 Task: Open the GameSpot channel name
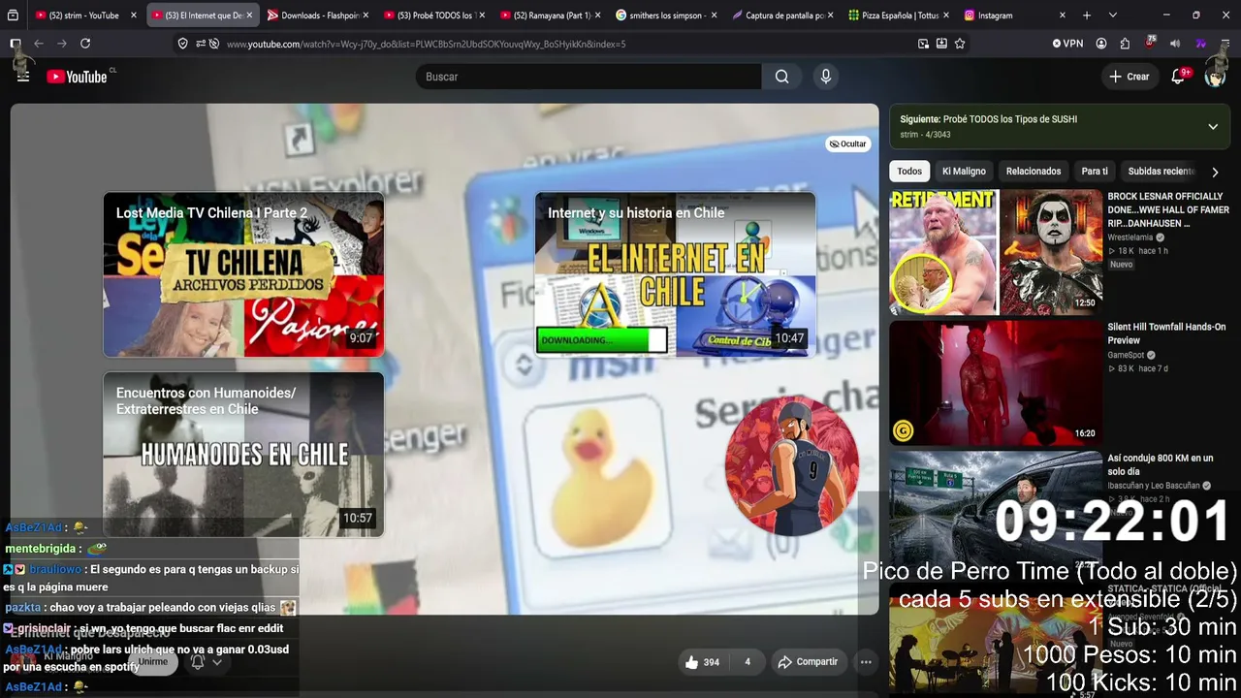point(1126,356)
